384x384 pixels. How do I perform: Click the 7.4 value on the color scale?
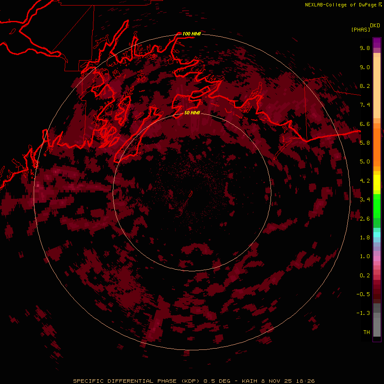point(365,105)
